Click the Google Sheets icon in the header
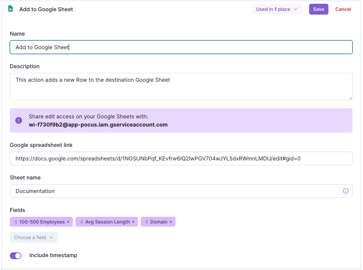Viewport: 363px width, 270px height. pyautogui.click(x=11, y=9)
